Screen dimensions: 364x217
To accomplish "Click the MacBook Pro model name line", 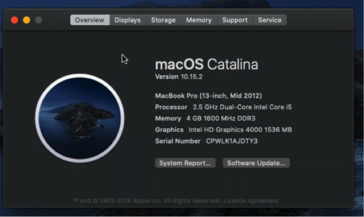I will (x=208, y=95).
